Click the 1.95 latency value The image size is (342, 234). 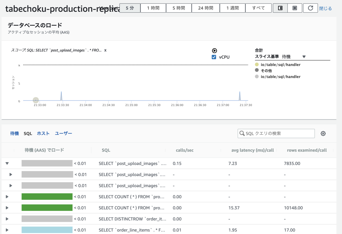[x=233, y=230]
